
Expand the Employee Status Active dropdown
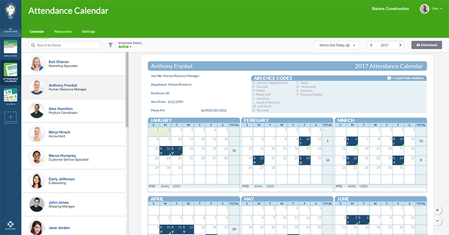pos(125,47)
